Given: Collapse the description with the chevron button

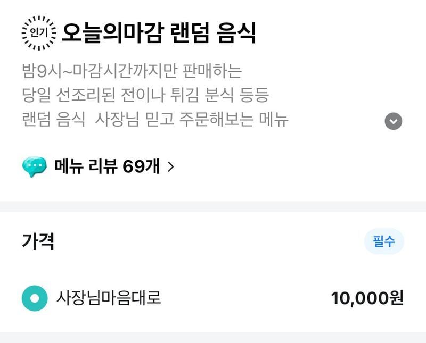Looking at the screenshot, I should 393,121.
